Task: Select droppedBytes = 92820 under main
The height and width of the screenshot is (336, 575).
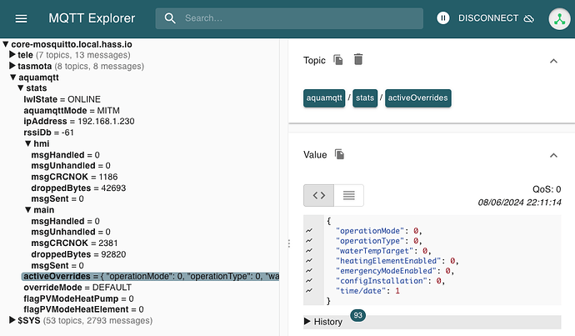Action: click(78, 254)
